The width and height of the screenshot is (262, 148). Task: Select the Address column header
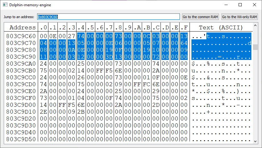click(21, 27)
